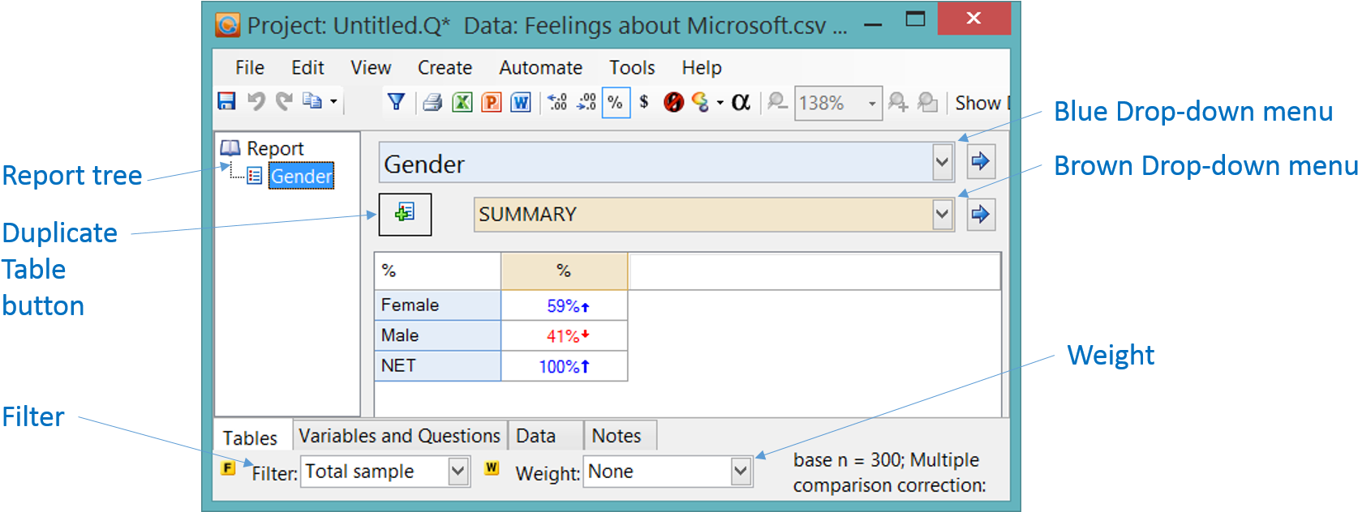Select Gender item in Report tree

(301, 177)
